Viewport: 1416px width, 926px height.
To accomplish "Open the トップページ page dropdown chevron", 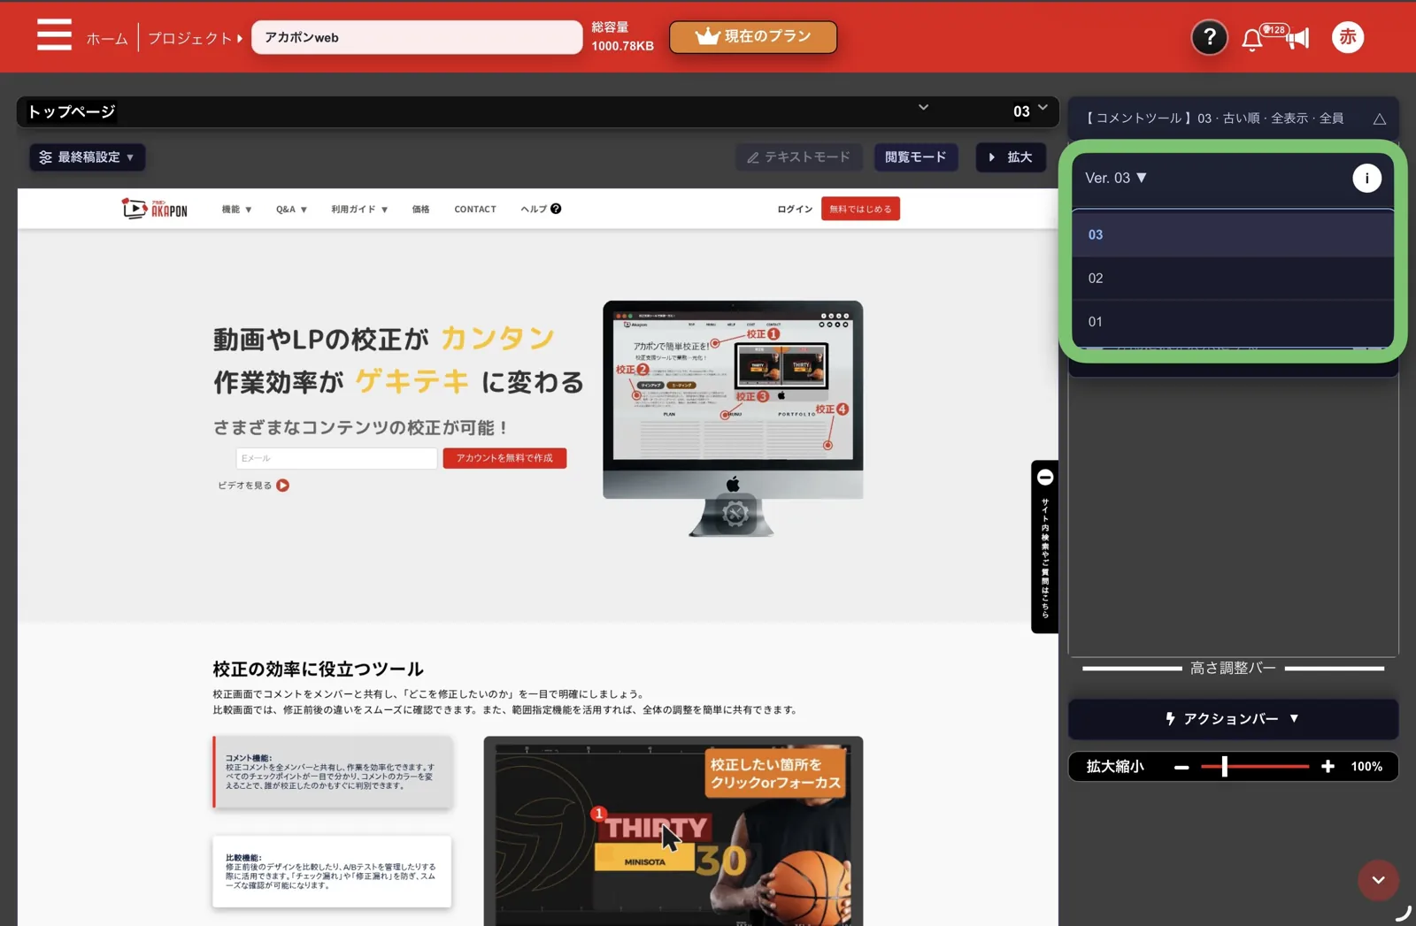I will (x=923, y=108).
